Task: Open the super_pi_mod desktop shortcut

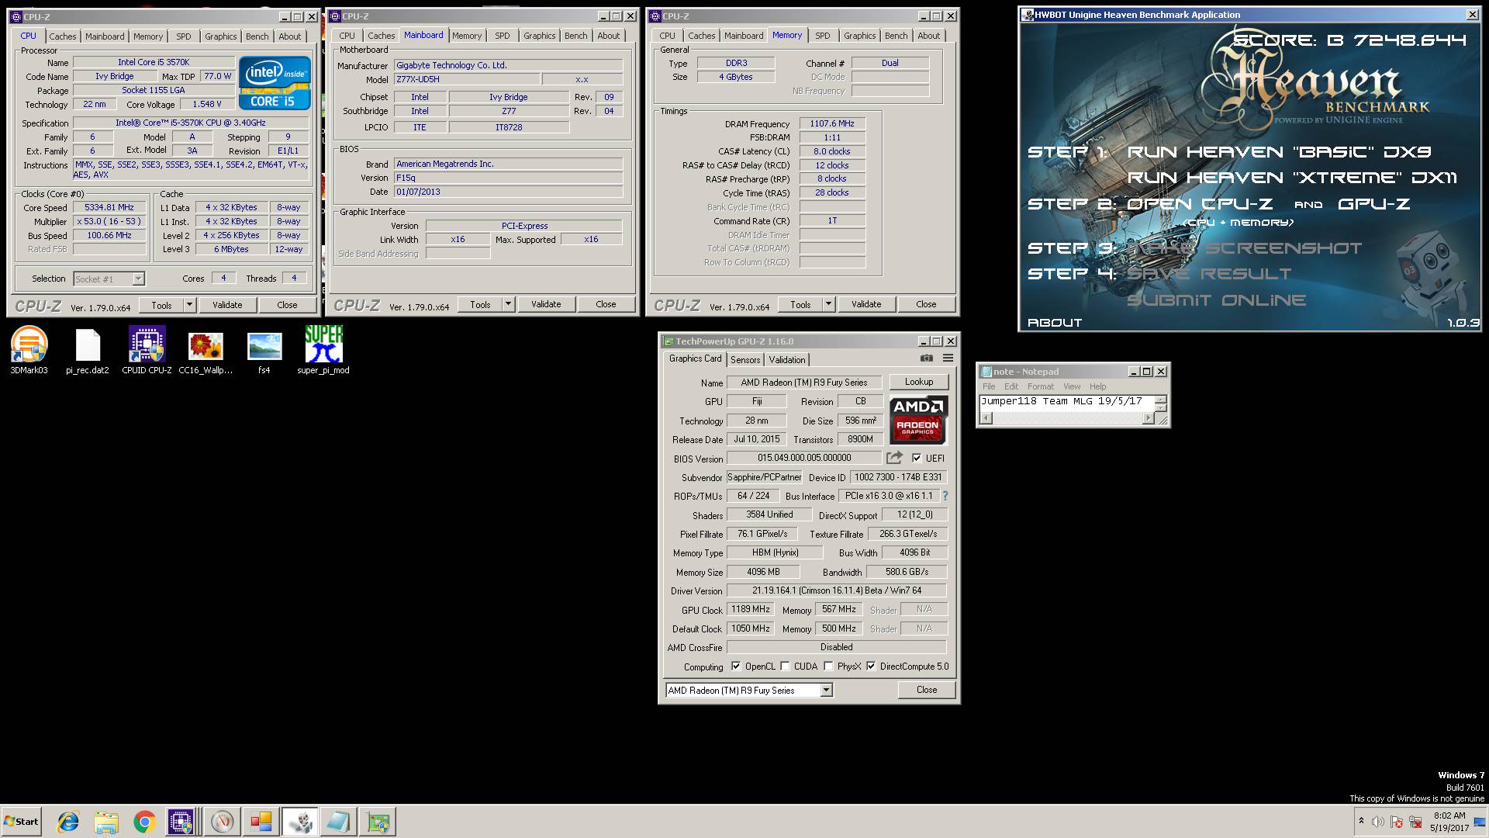Action: (x=323, y=351)
